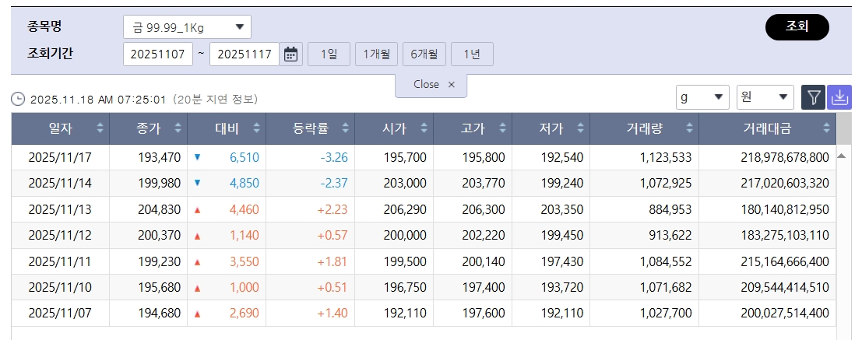Sort by 종가 column arrows
Screen dimensions: 862x340
tap(178, 128)
